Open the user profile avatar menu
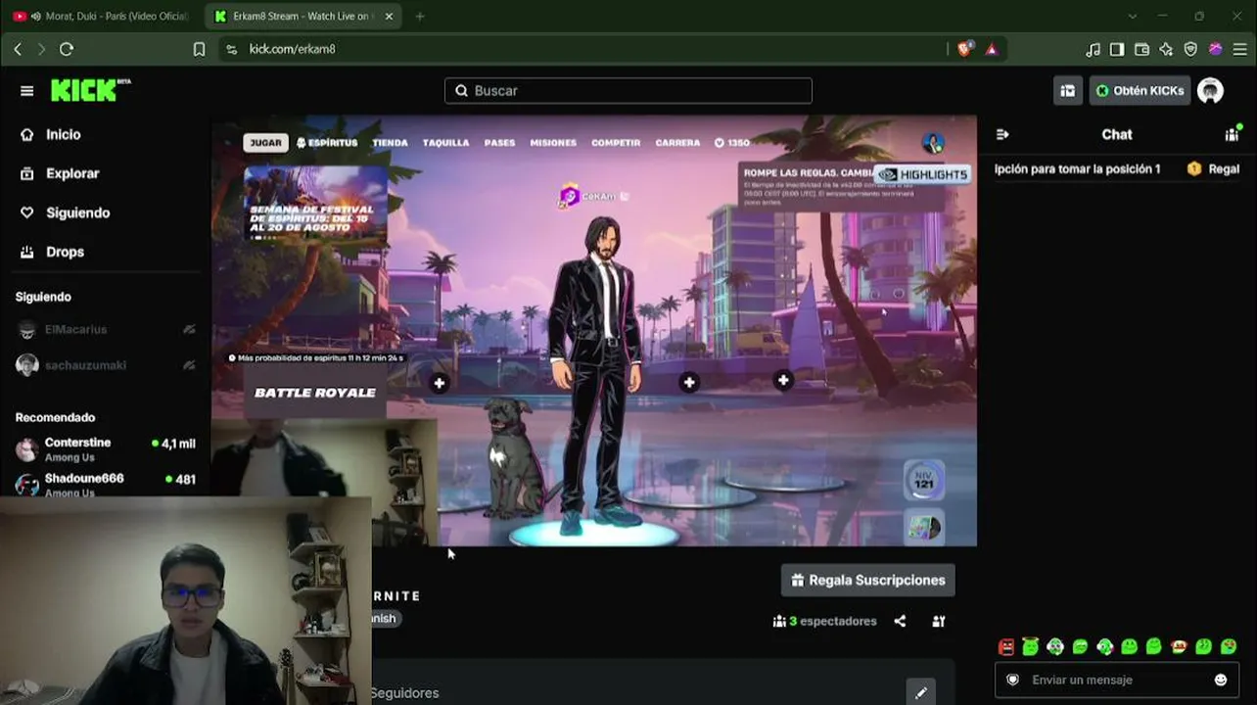This screenshot has width=1257, height=705. click(x=1211, y=91)
